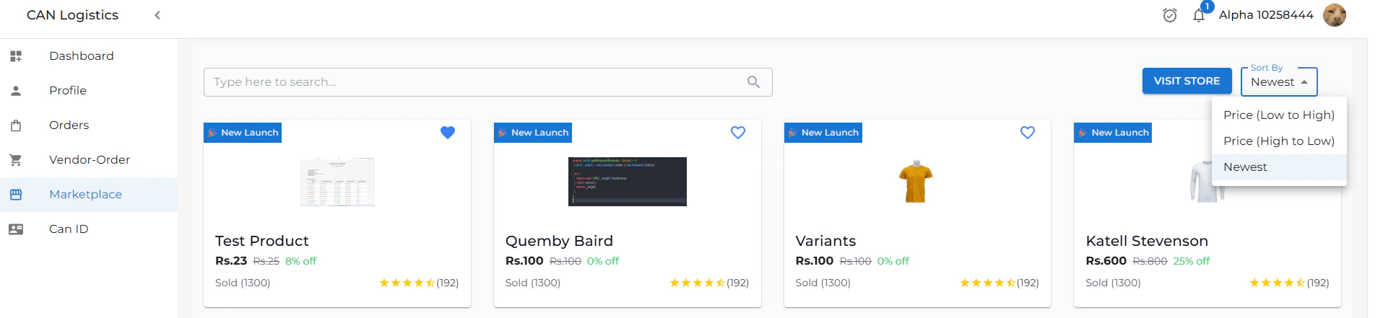The image size is (1383, 318).
Task: Click the Variants product title
Action: point(825,241)
